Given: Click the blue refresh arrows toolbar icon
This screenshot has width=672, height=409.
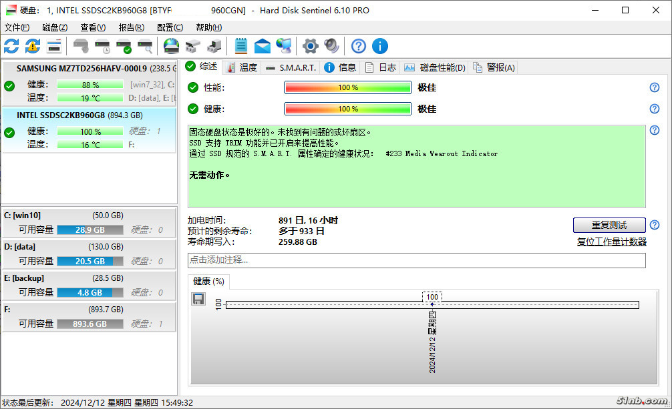Looking at the screenshot, I should pyautogui.click(x=11, y=46).
